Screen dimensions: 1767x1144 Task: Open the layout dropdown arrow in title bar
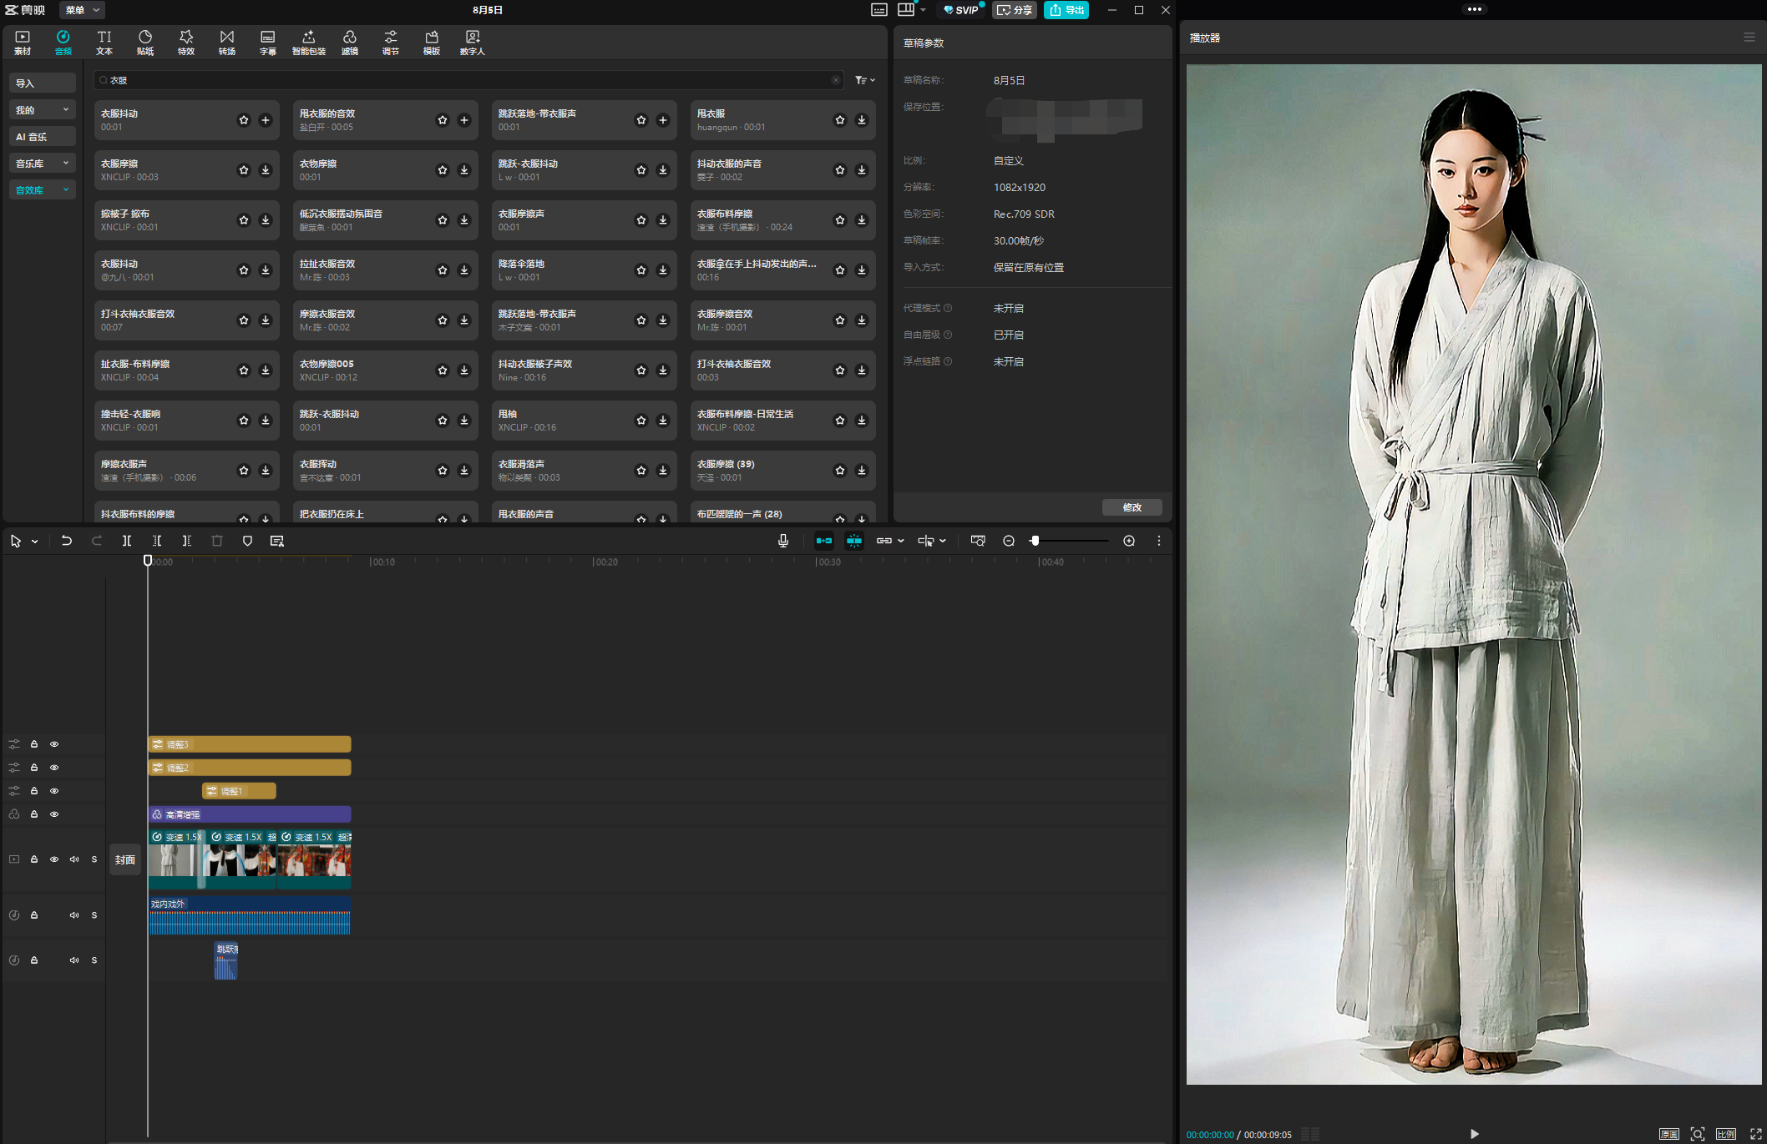click(x=923, y=10)
